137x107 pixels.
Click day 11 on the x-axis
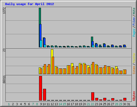pos(48,104)
